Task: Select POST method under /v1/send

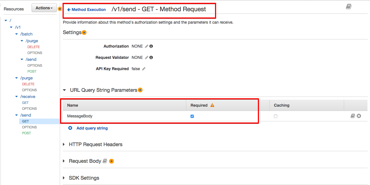Action: [26, 133]
